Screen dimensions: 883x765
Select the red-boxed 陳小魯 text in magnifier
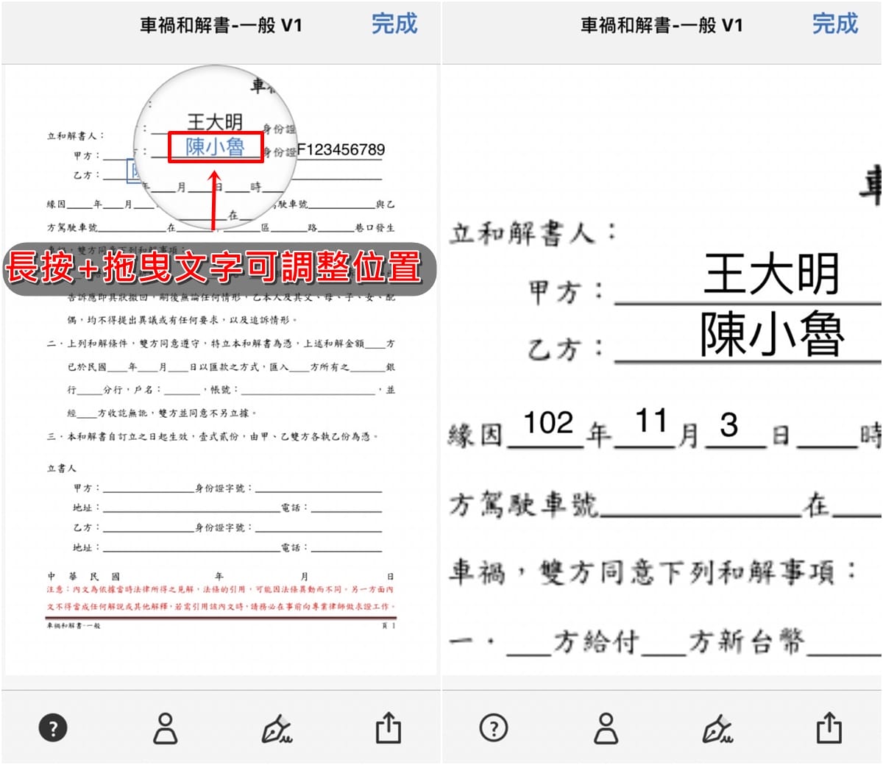click(x=215, y=147)
